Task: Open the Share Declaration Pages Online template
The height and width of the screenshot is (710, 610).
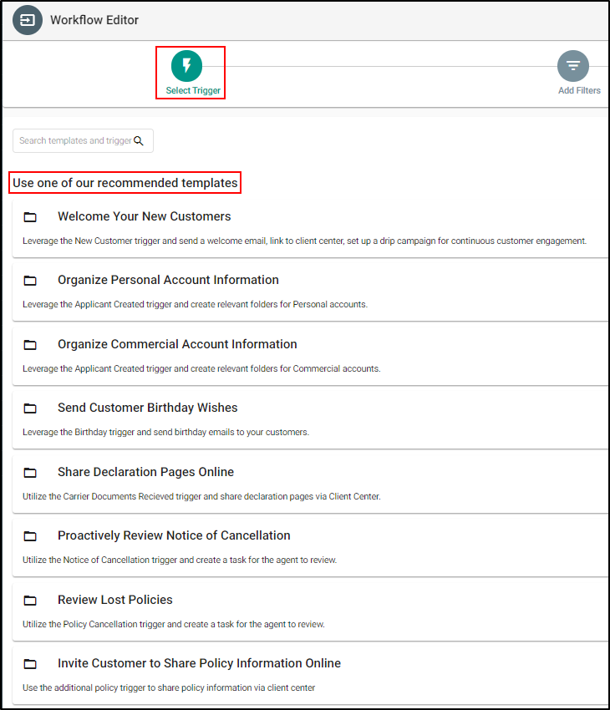Action: [145, 472]
